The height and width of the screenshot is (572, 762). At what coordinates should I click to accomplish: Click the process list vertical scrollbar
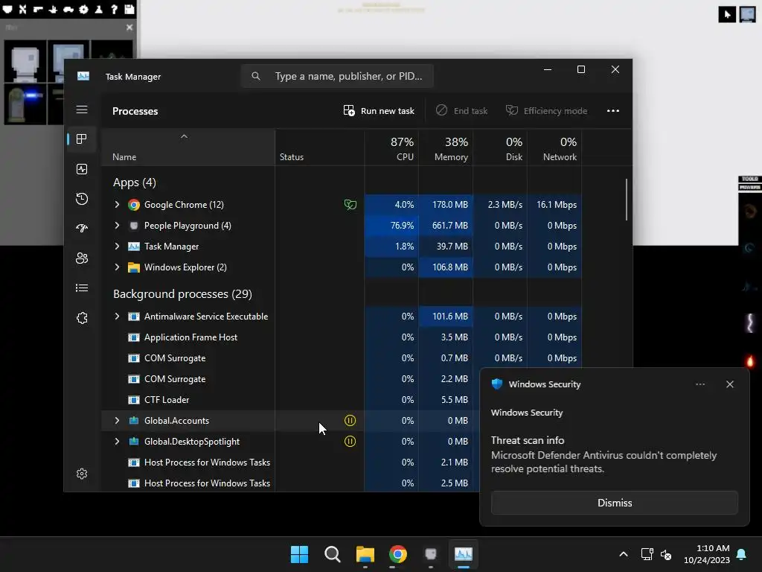pyautogui.click(x=627, y=200)
